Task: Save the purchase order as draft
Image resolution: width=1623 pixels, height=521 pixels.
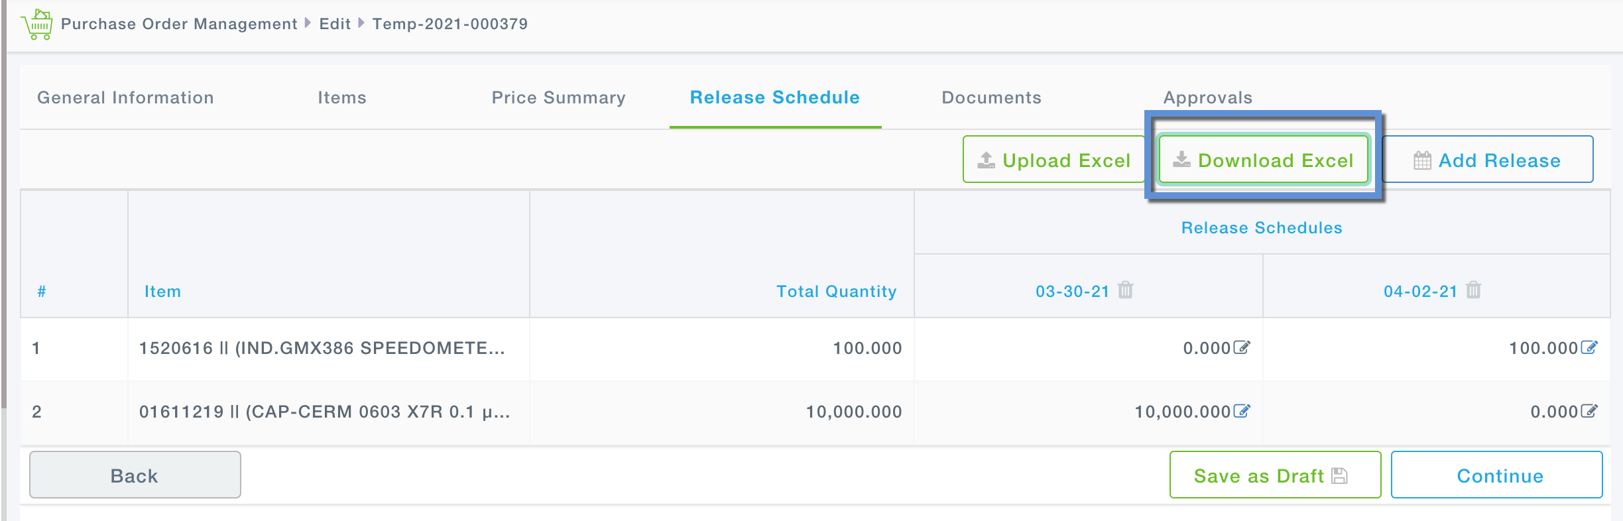Action: pos(1274,475)
